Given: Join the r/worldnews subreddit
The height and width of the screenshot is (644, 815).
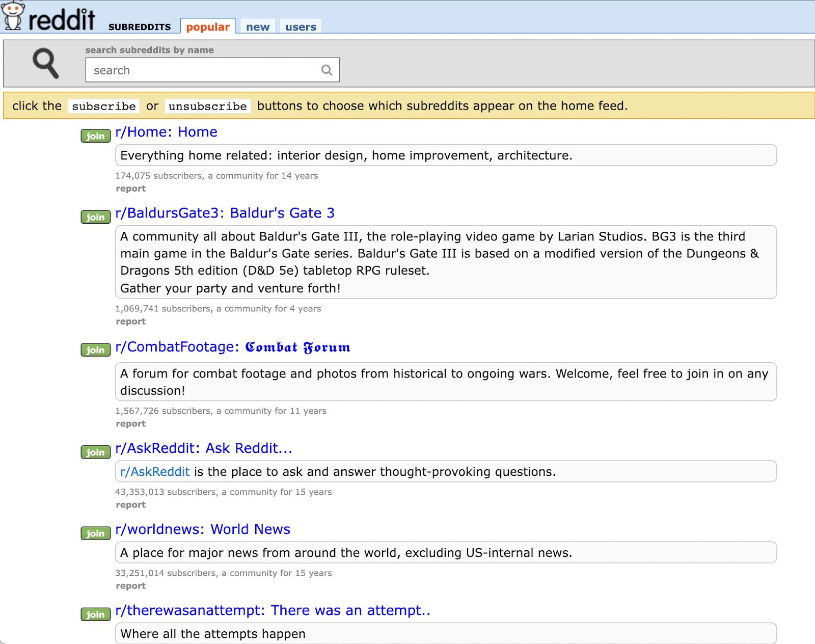Looking at the screenshot, I should pyautogui.click(x=95, y=533).
